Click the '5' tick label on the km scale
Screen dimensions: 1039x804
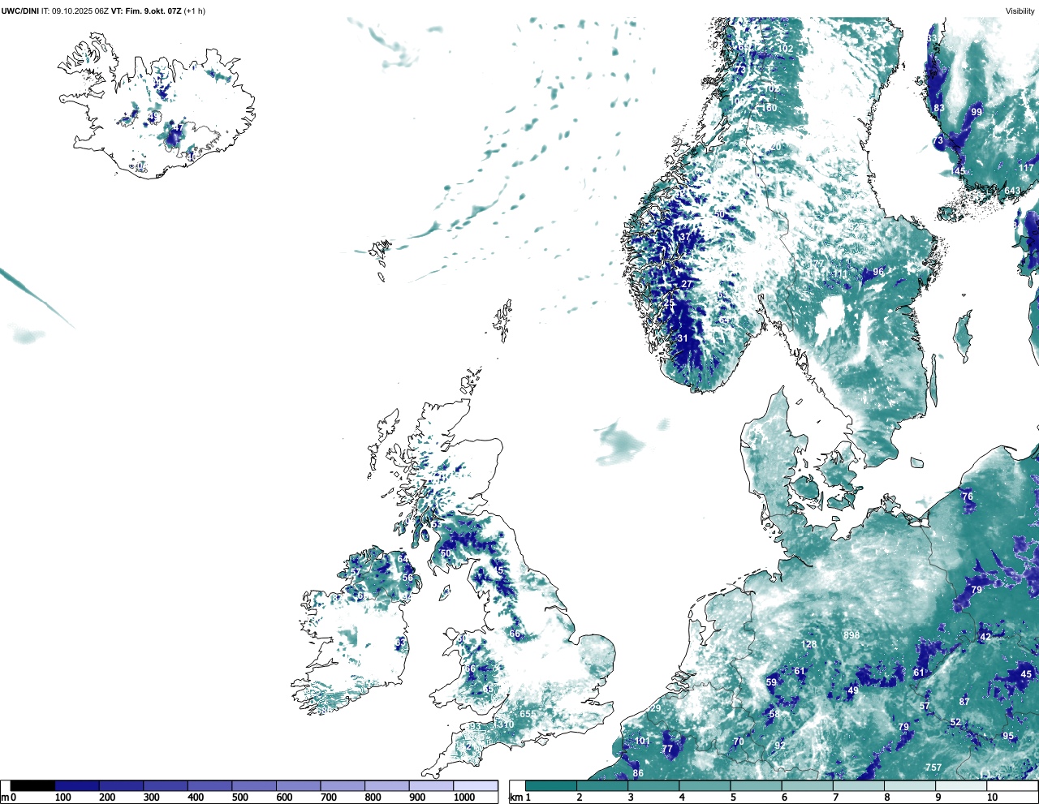733,798
